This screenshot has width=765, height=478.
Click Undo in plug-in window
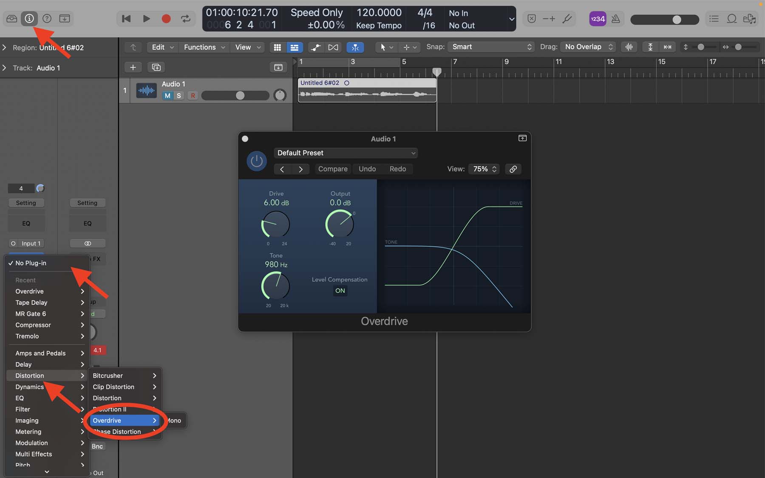click(x=367, y=169)
